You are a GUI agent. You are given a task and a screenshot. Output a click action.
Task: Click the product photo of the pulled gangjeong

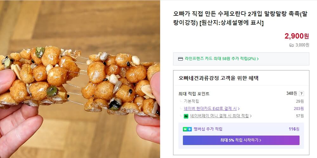[80, 79]
